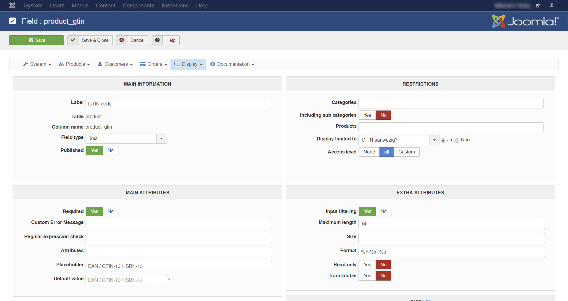Click the lifebuoy icon beside Documentation
568x301 pixels.
[x=213, y=64]
